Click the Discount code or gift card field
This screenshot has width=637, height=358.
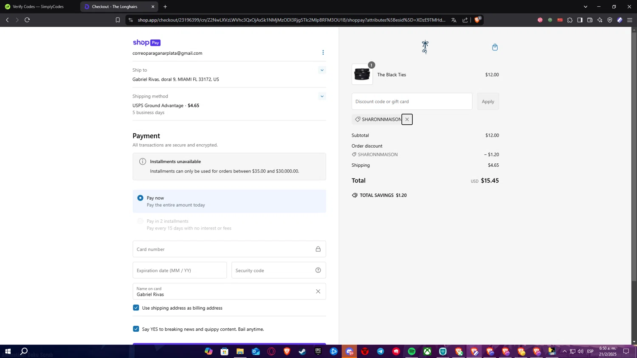tap(412, 101)
